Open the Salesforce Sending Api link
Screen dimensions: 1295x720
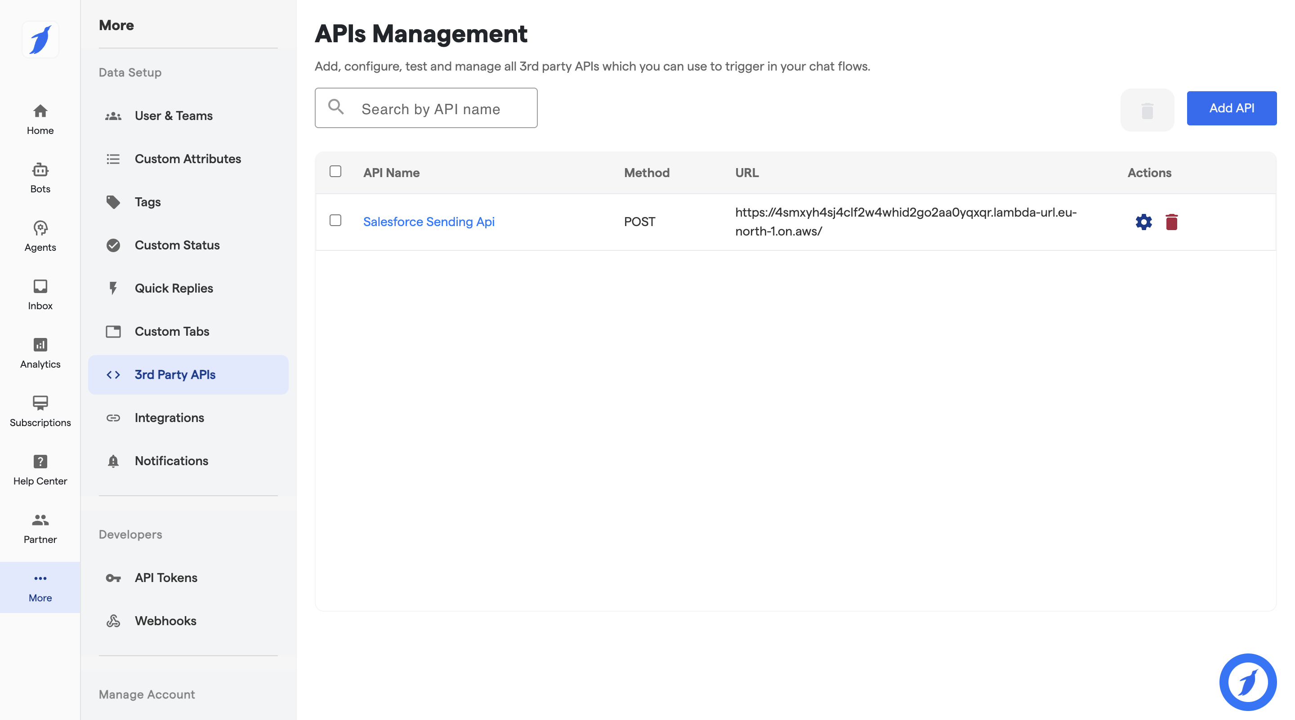click(429, 222)
